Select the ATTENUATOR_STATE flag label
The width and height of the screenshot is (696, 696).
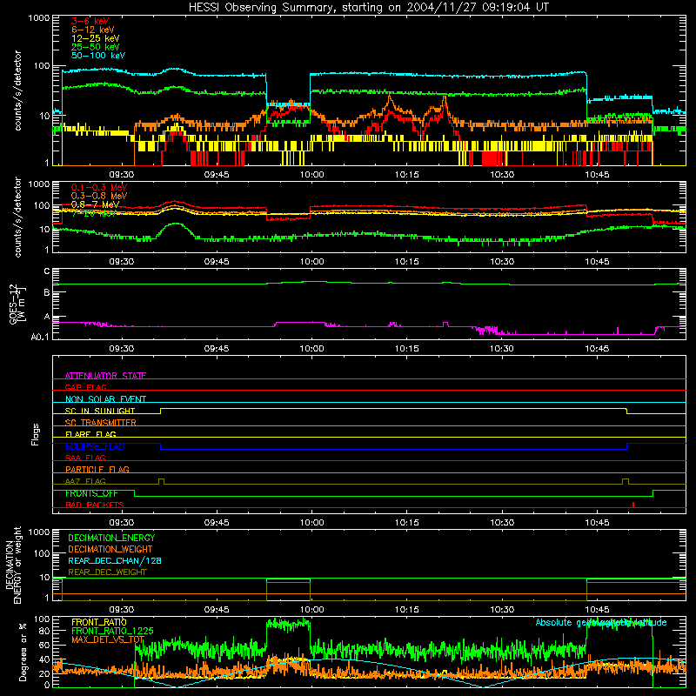(105, 376)
